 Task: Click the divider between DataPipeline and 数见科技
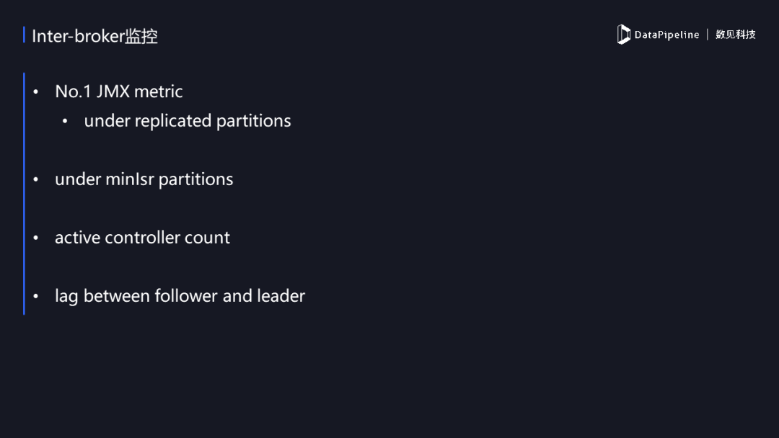[708, 35]
